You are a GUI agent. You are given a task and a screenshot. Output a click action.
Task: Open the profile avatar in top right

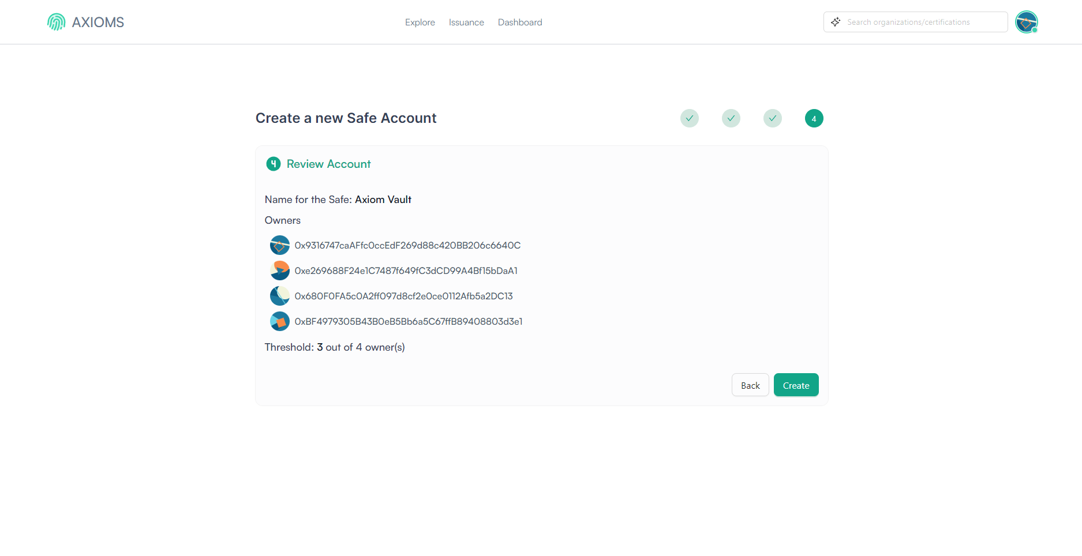1027,22
